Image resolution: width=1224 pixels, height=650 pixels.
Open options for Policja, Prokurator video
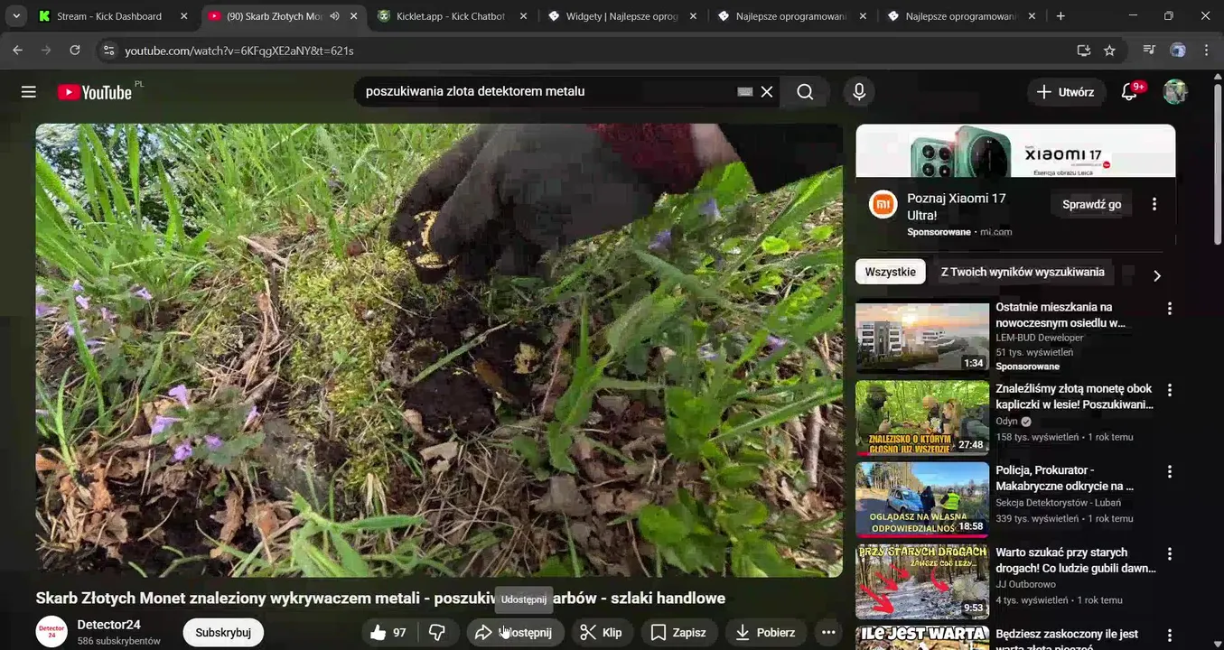pyautogui.click(x=1170, y=471)
